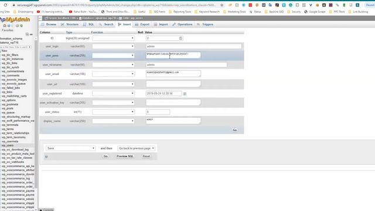Screen dimensions: 375x211
Task: Open function dropdown for user_login row
Action: coord(113,46)
